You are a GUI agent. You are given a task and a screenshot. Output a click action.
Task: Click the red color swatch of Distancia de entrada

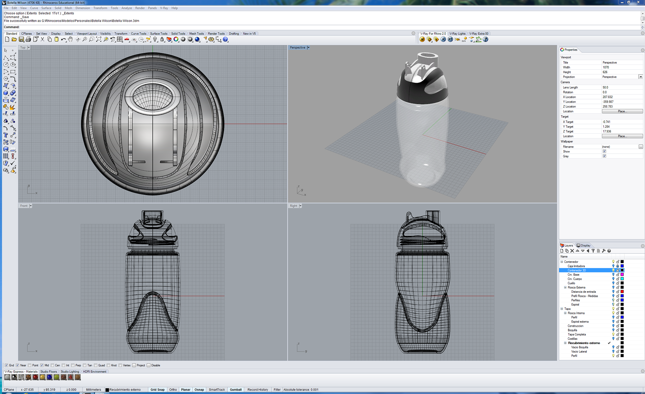(622, 292)
